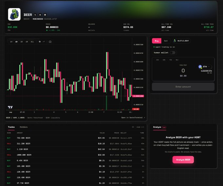Choose the 25% amount preset
This screenshot has height=186, width=223.
click(157, 60)
